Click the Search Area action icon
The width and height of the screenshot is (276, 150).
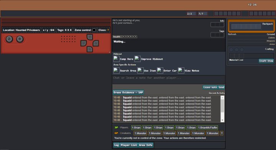click(117, 71)
